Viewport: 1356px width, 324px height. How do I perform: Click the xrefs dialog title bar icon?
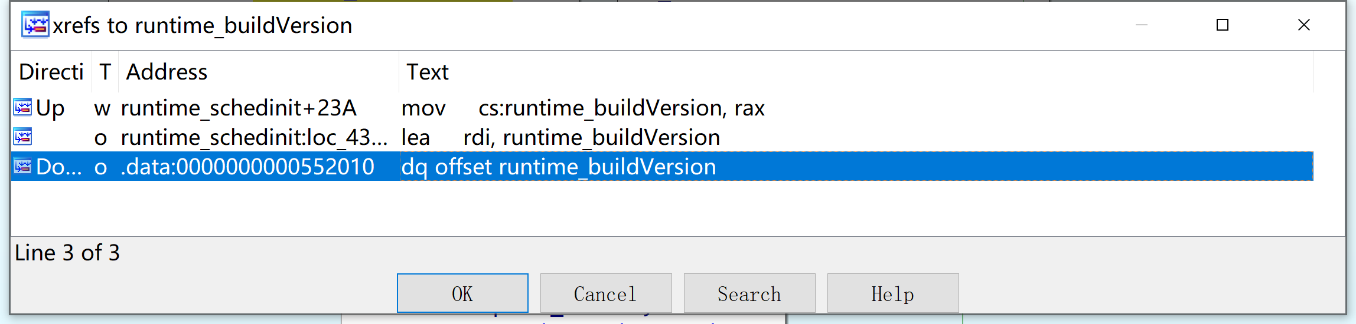click(x=35, y=25)
